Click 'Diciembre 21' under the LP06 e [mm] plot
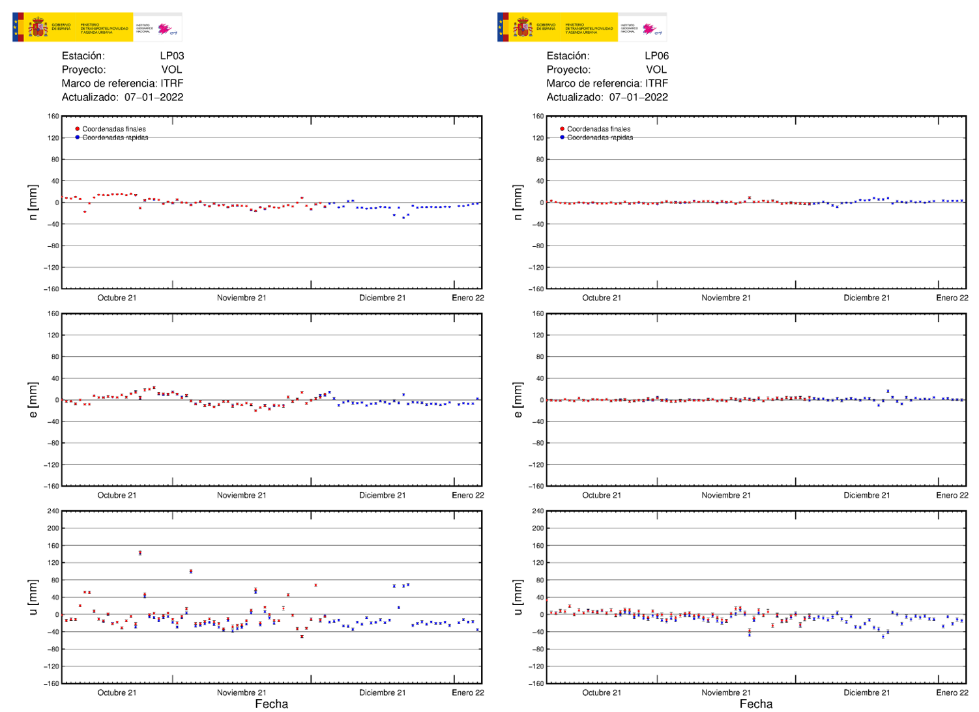Image resolution: width=979 pixels, height=712 pixels. (x=866, y=495)
